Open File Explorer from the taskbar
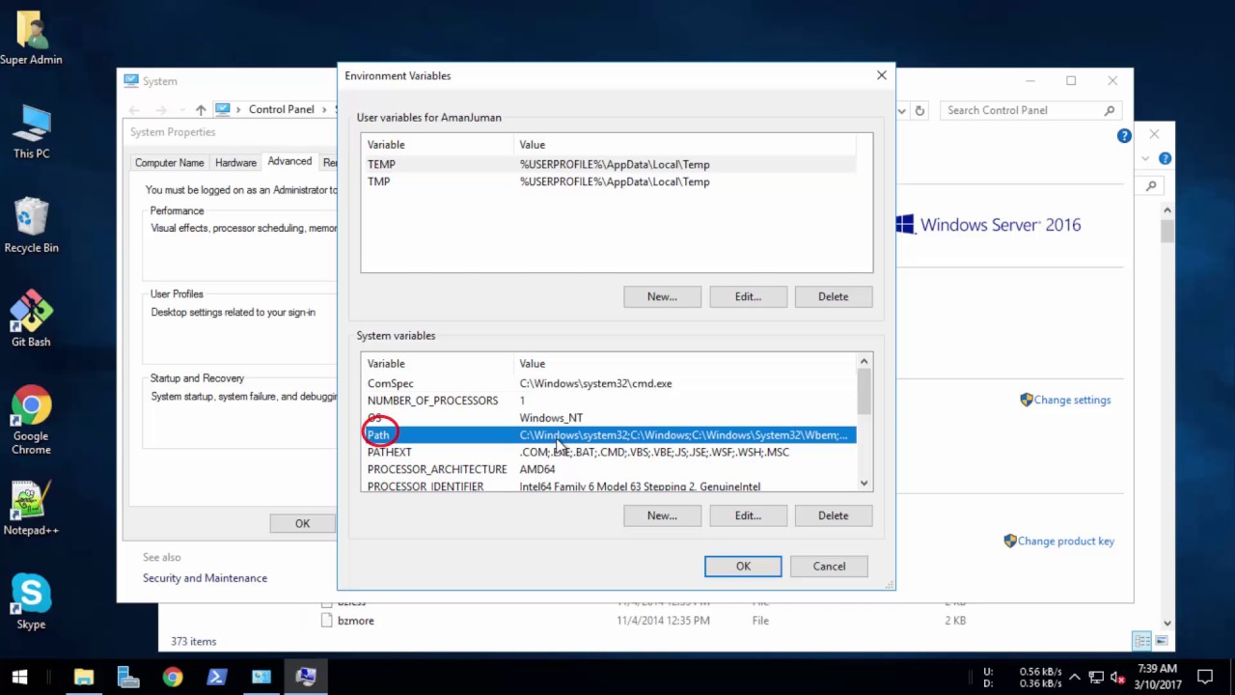1235x695 pixels. pos(83,677)
